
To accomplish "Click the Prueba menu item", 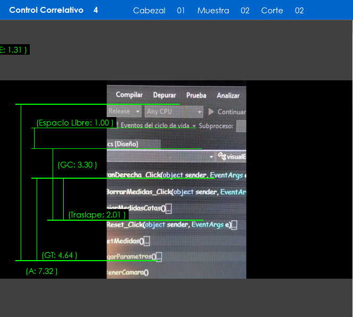I will 196,96.
